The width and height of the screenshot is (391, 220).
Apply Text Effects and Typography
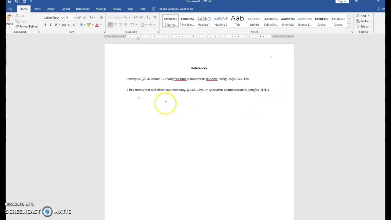81,25
